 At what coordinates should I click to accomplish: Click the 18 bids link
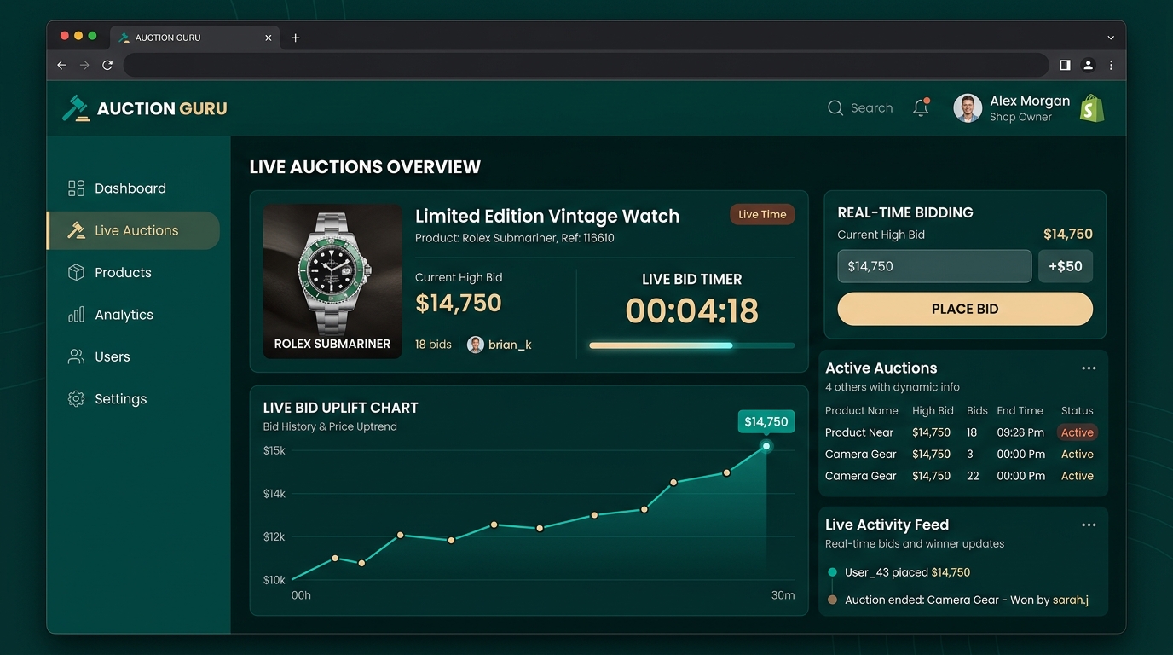(433, 345)
